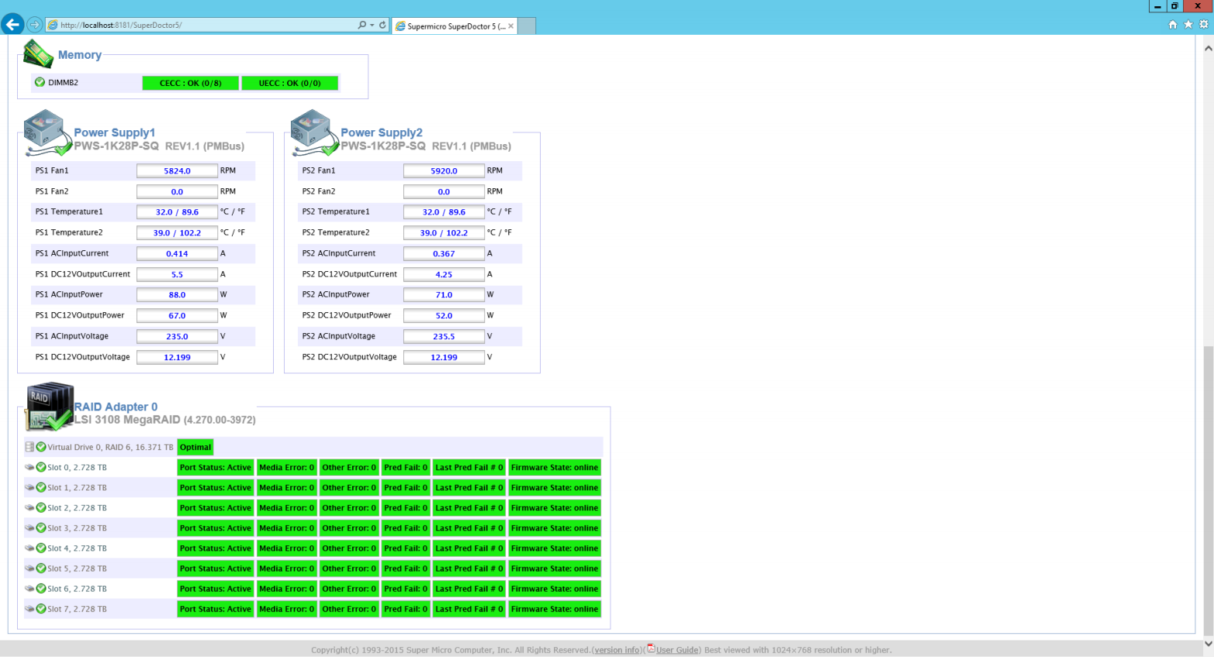The image size is (1214, 657).
Task: Click the browser back arrow button
Action: pyautogui.click(x=12, y=25)
